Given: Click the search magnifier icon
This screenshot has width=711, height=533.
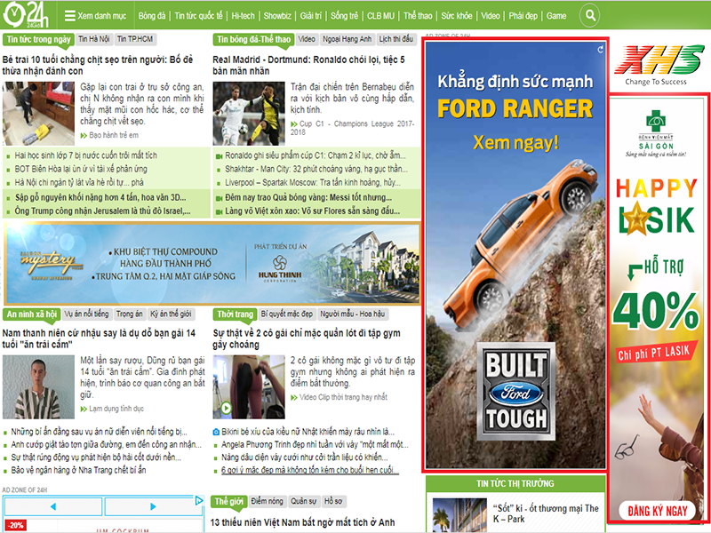Looking at the screenshot, I should coord(589,16).
